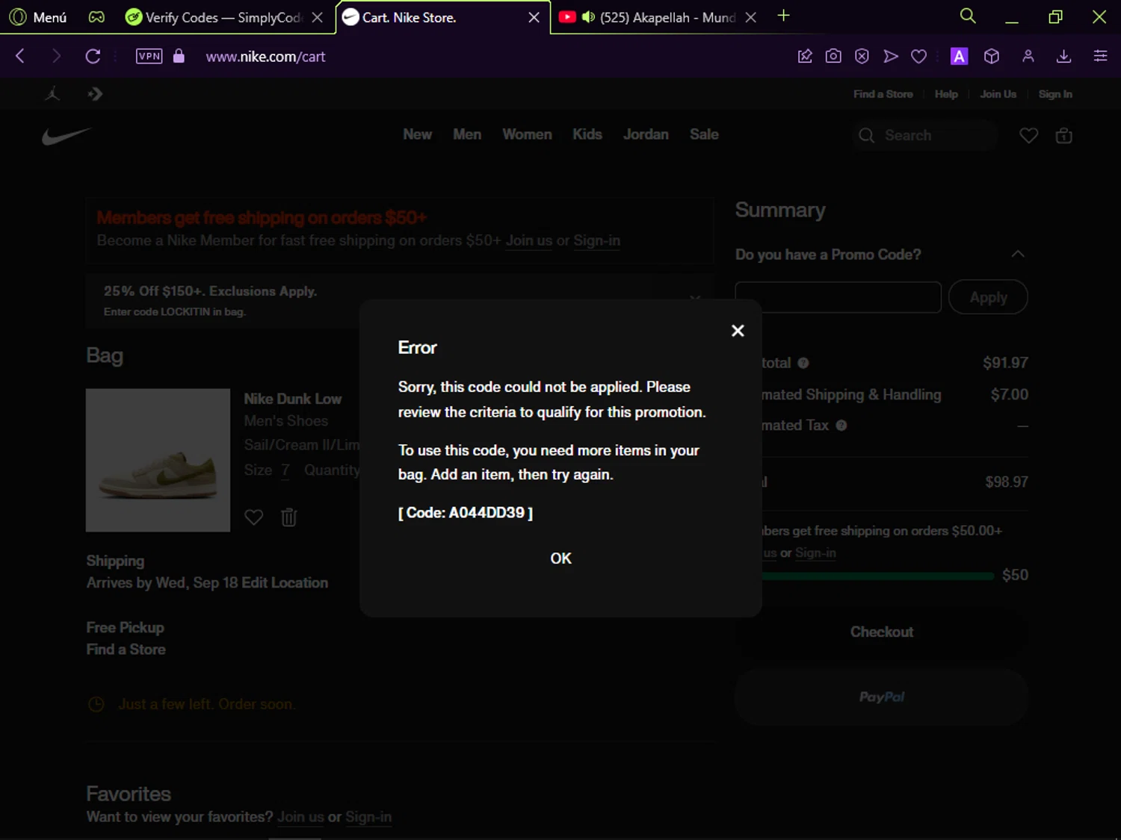Click the promo code input field
This screenshot has height=840, width=1121.
point(838,297)
